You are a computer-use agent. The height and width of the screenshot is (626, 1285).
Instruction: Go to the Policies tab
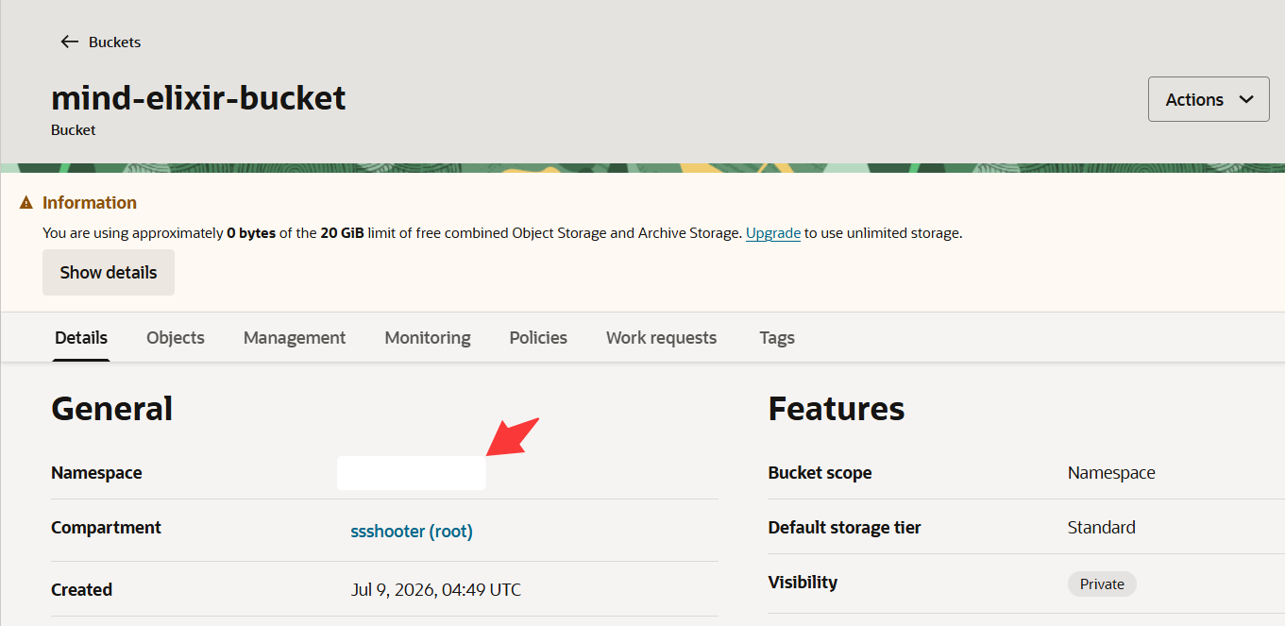538,337
